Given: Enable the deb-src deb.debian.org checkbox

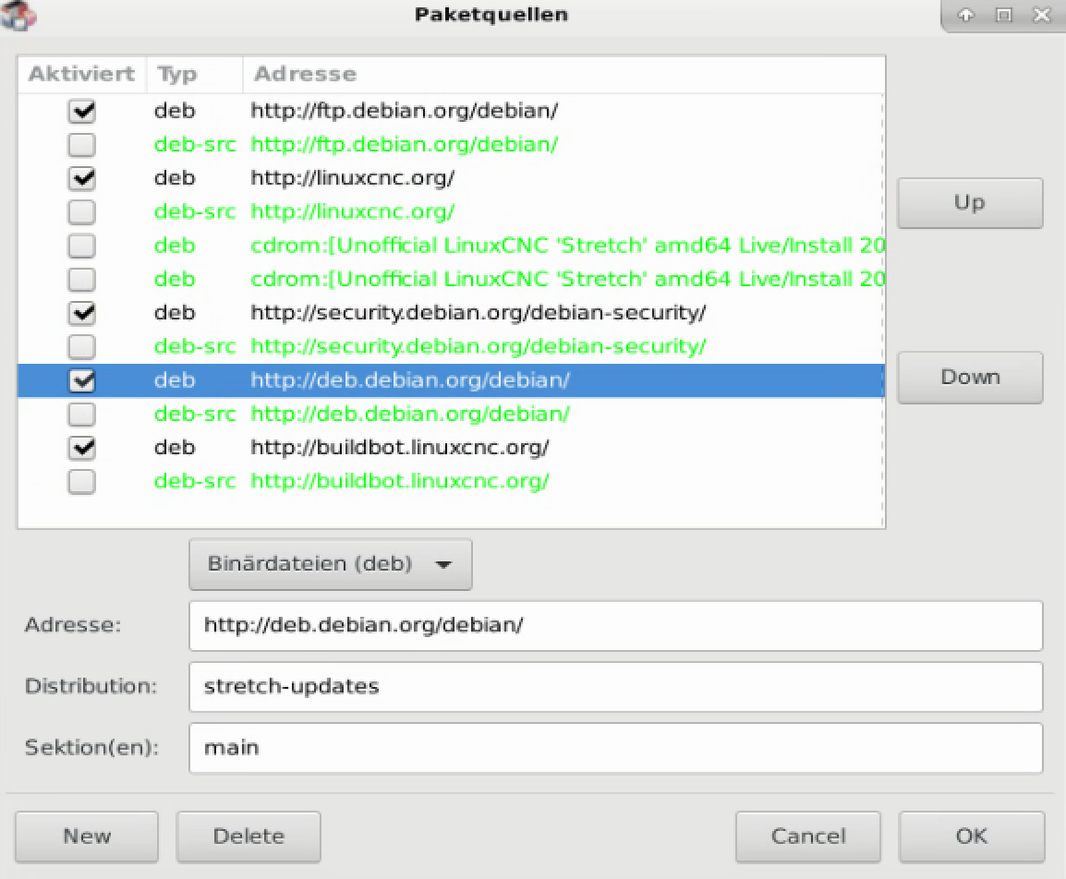Looking at the screenshot, I should [81, 414].
